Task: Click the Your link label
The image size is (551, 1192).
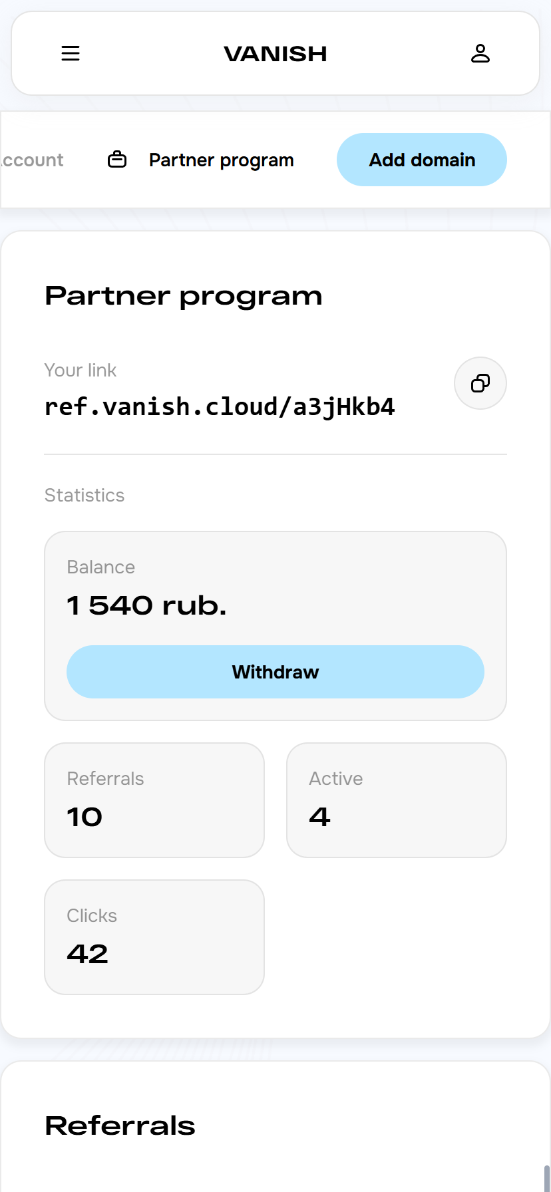Action: (80, 370)
